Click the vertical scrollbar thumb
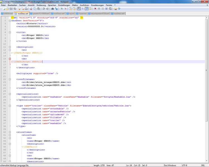Viewport: 209px width, 167px height. pyautogui.click(x=206, y=70)
